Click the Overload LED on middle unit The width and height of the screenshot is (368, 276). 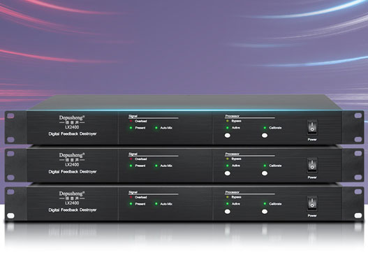[x=131, y=159]
